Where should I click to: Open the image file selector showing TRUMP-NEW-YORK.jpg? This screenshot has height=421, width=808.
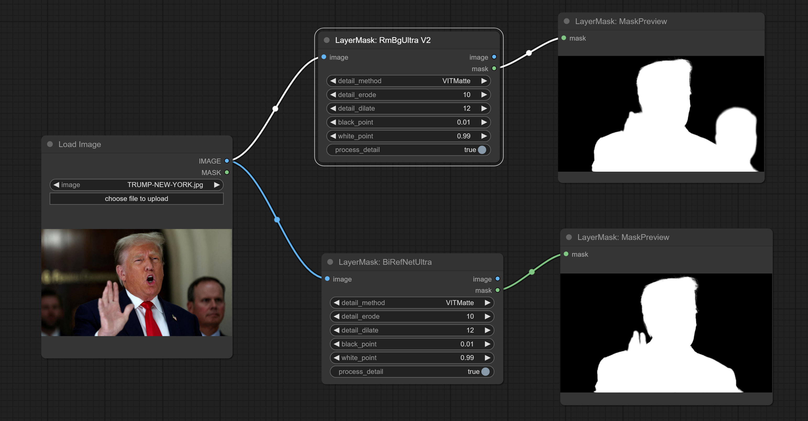[137, 185]
